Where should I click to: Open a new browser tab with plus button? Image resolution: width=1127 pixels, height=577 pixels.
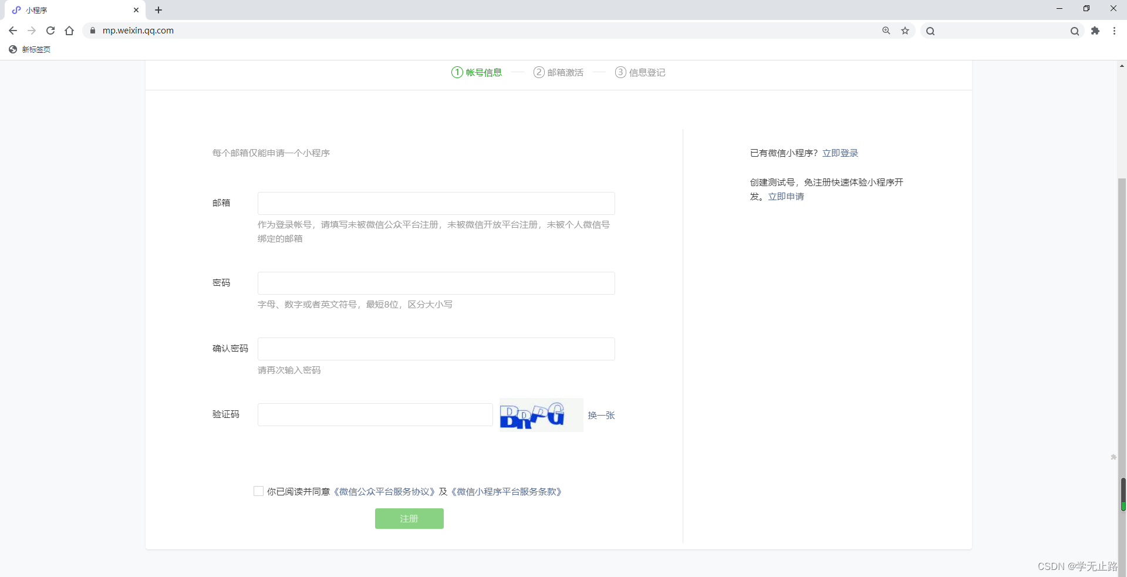(x=158, y=10)
